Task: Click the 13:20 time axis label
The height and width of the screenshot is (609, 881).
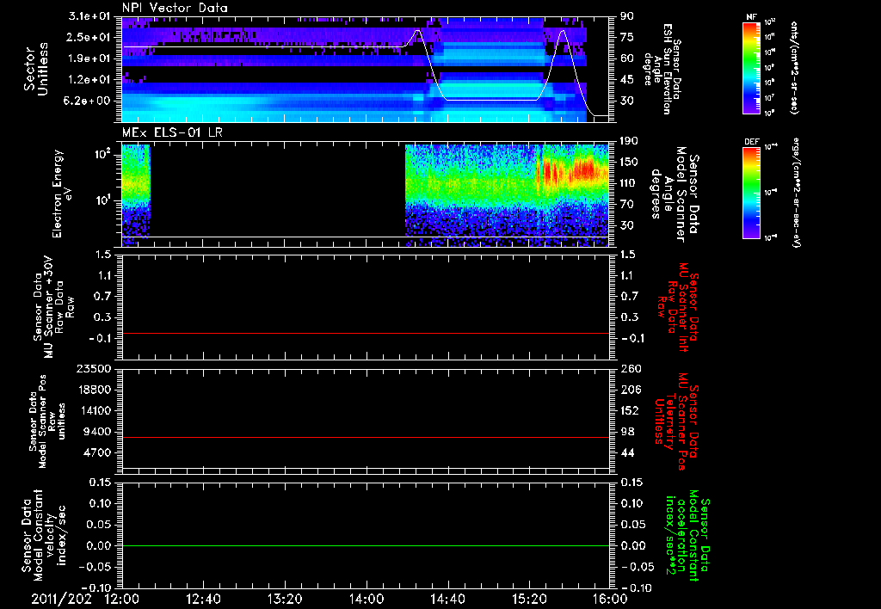Action: tap(285, 599)
